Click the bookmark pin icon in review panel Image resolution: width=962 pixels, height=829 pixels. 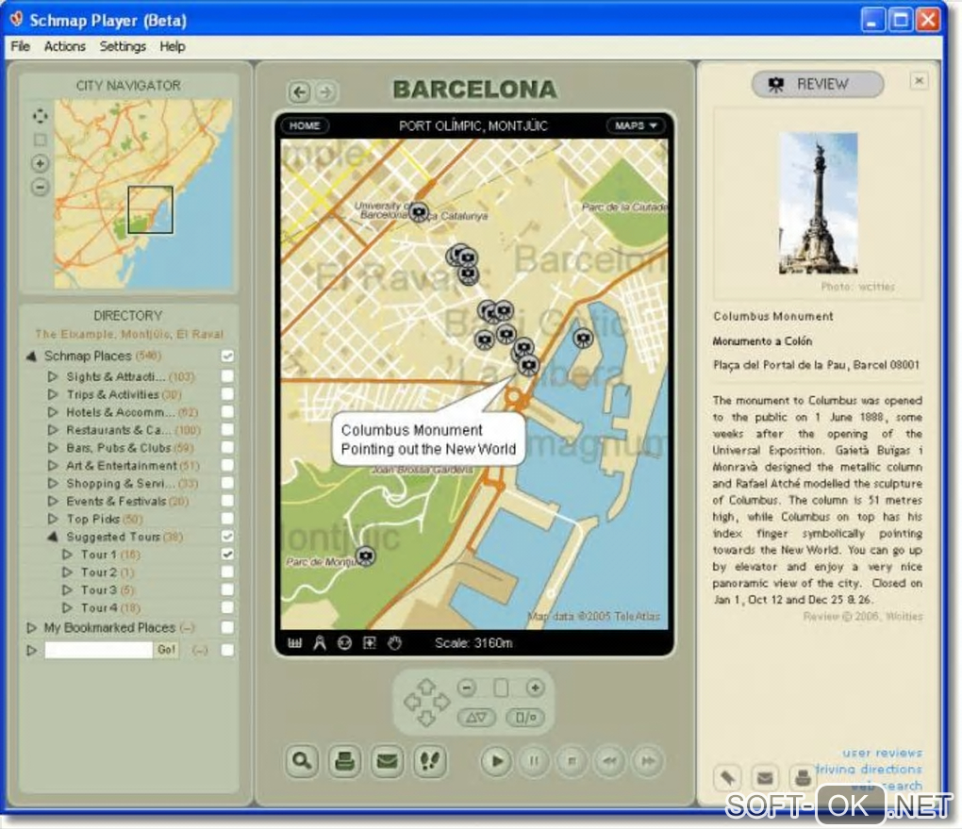point(728,778)
